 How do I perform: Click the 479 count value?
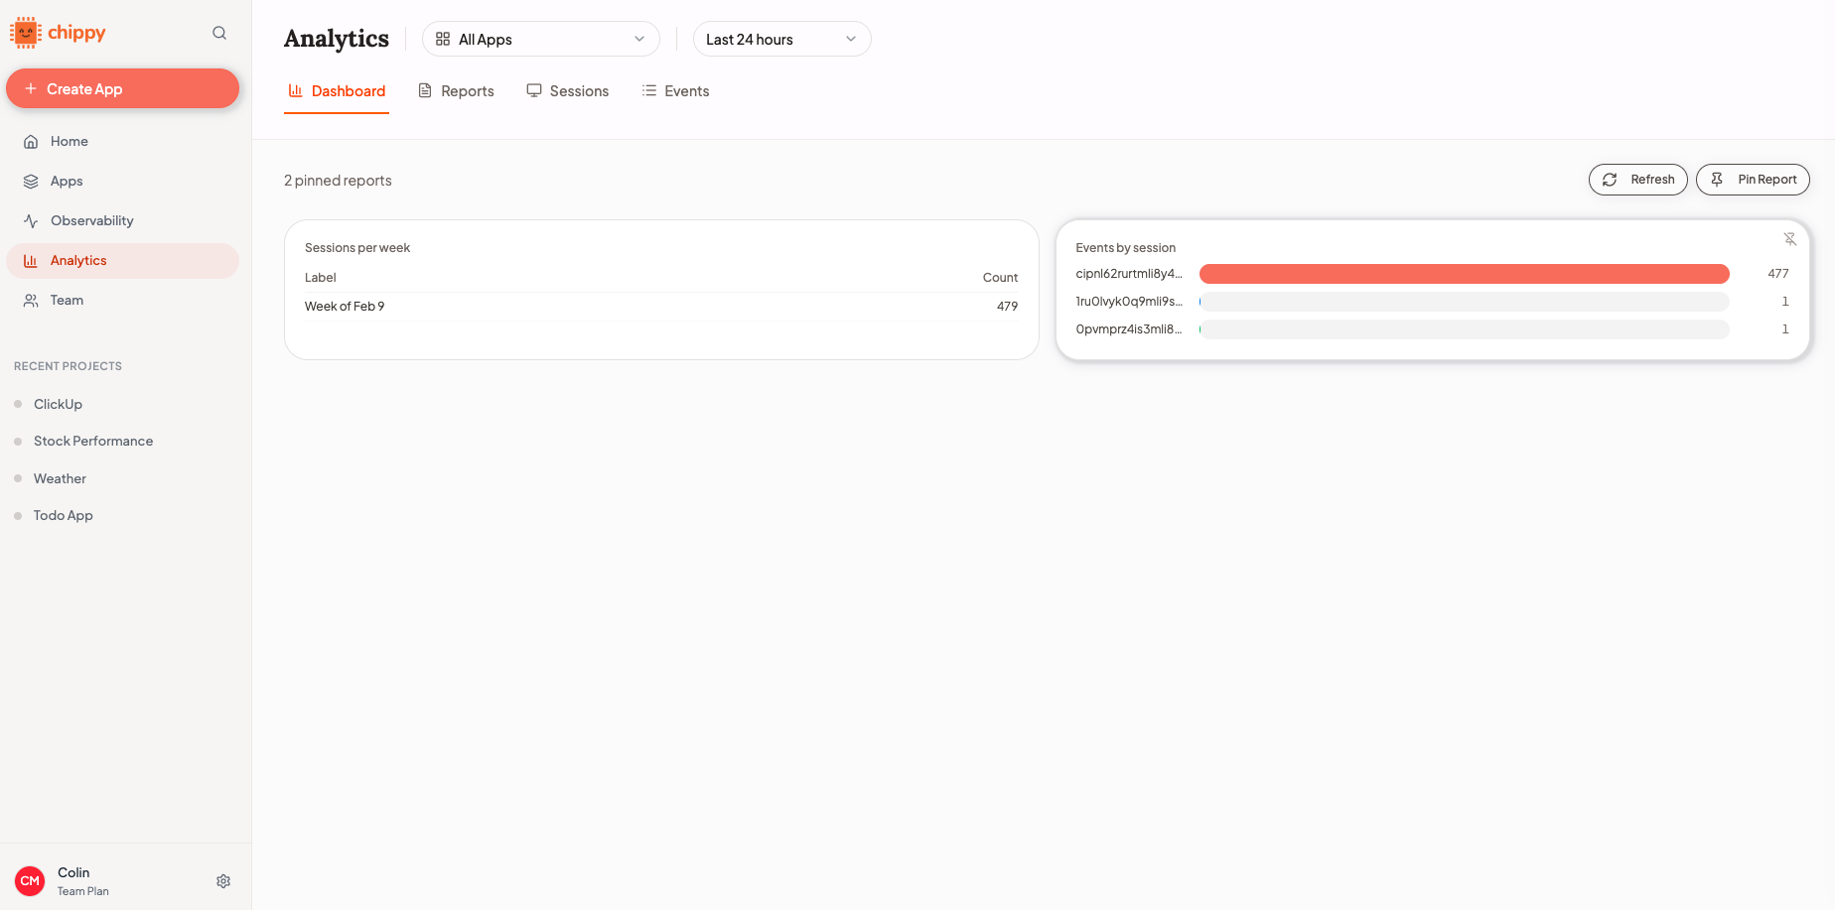[x=1007, y=307]
